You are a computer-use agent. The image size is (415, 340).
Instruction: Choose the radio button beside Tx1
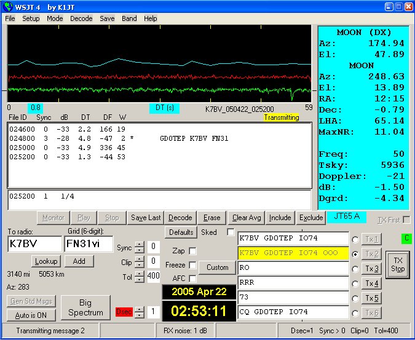[x=355, y=239]
